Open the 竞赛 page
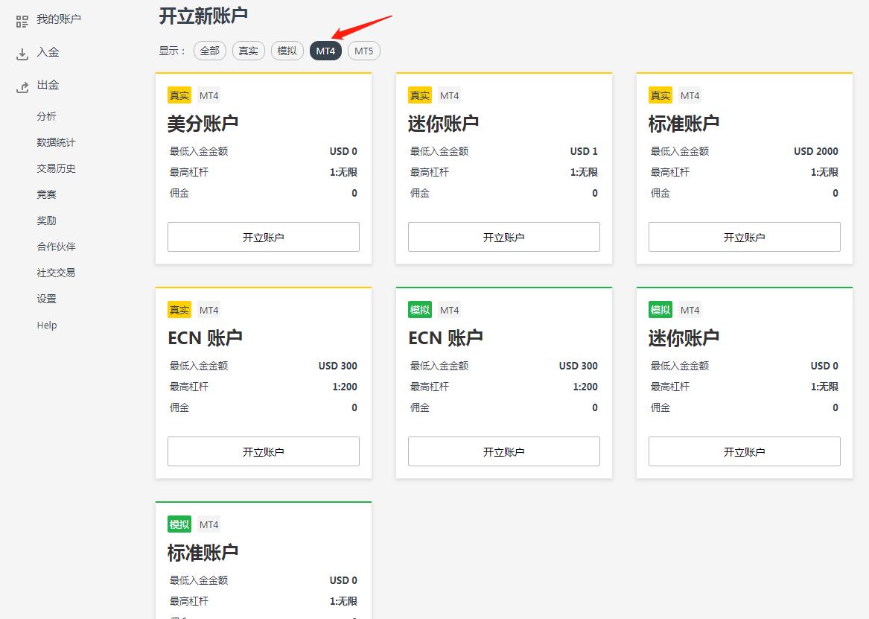This screenshot has height=619, width=869. pyautogui.click(x=46, y=194)
